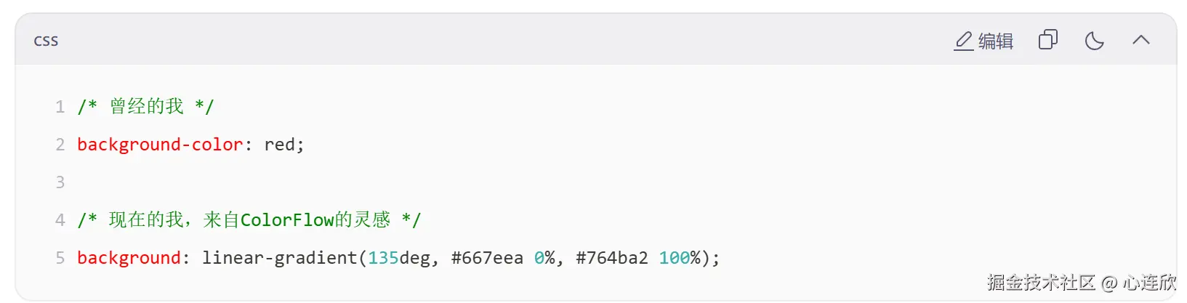
Task: Select line number 2 in the gutter
Action: [x=60, y=145]
